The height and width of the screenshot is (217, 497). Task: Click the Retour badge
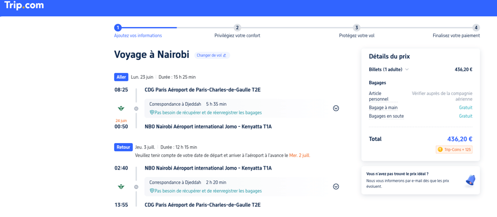(x=123, y=147)
